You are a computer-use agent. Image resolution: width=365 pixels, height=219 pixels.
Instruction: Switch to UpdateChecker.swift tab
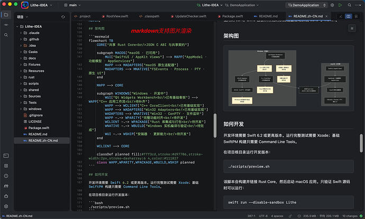188,16
